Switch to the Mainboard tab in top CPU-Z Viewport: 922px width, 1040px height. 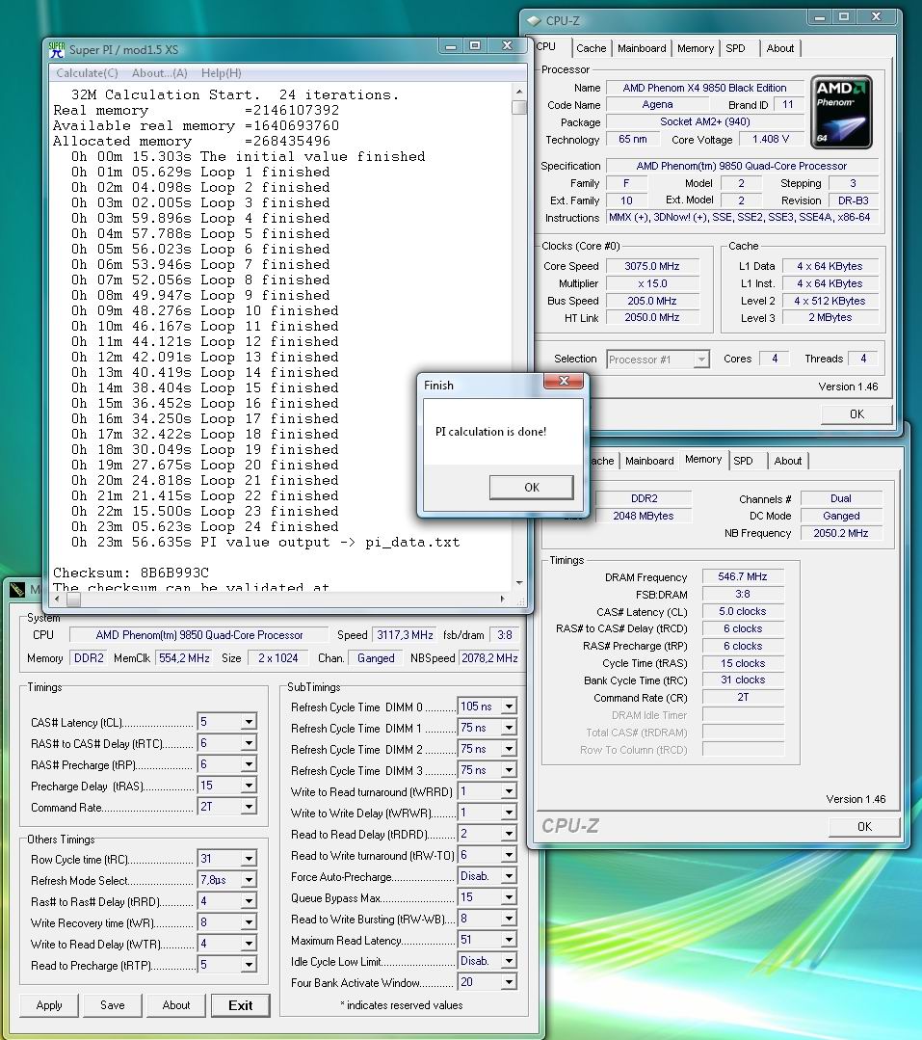point(642,48)
